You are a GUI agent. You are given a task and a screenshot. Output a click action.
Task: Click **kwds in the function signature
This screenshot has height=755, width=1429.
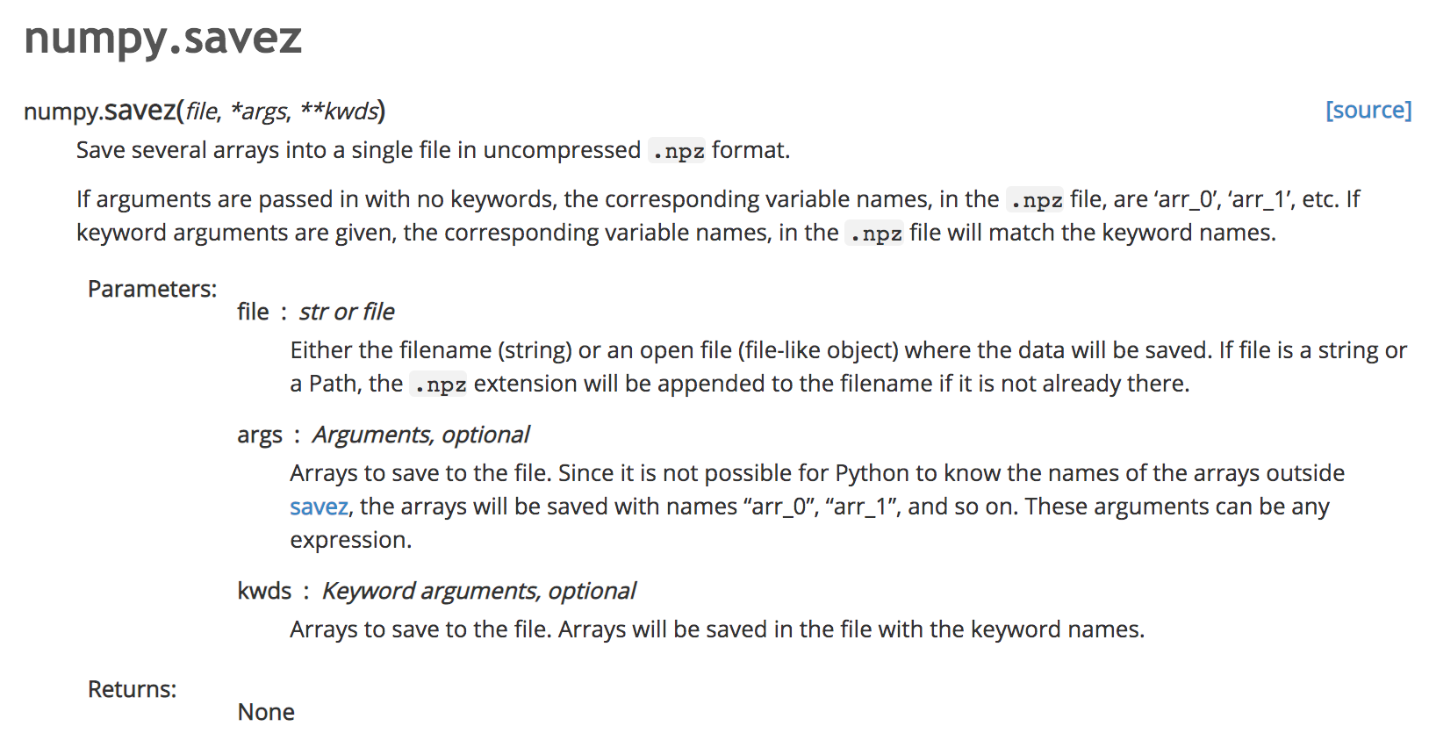click(x=338, y=112)
